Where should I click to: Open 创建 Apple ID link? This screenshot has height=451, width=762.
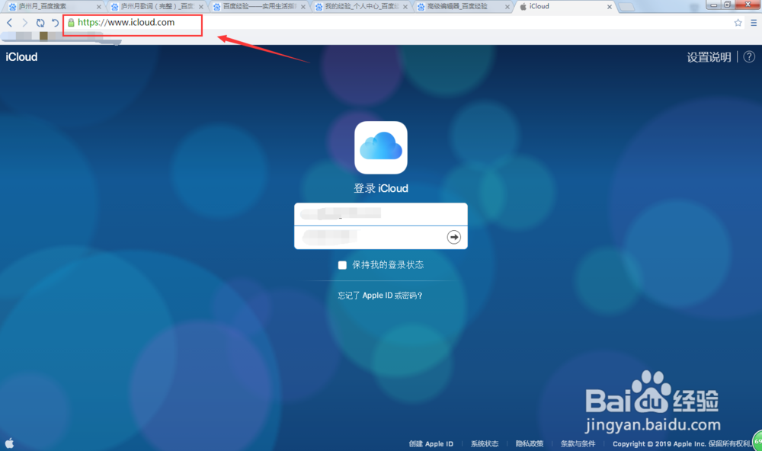431,443
